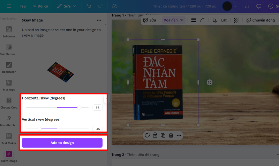Open more options in floating image toolbar
This screenshot has width=279, height=166.
click(179, 135)
